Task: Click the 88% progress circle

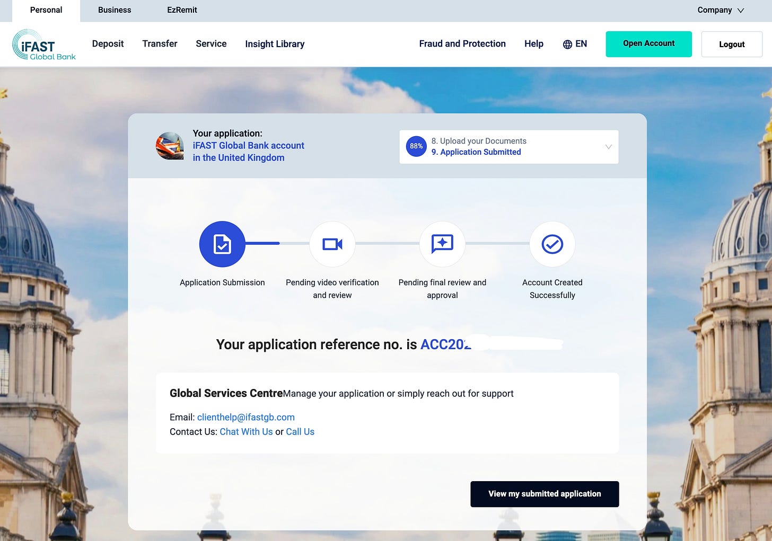Action: tap(416, 146)
